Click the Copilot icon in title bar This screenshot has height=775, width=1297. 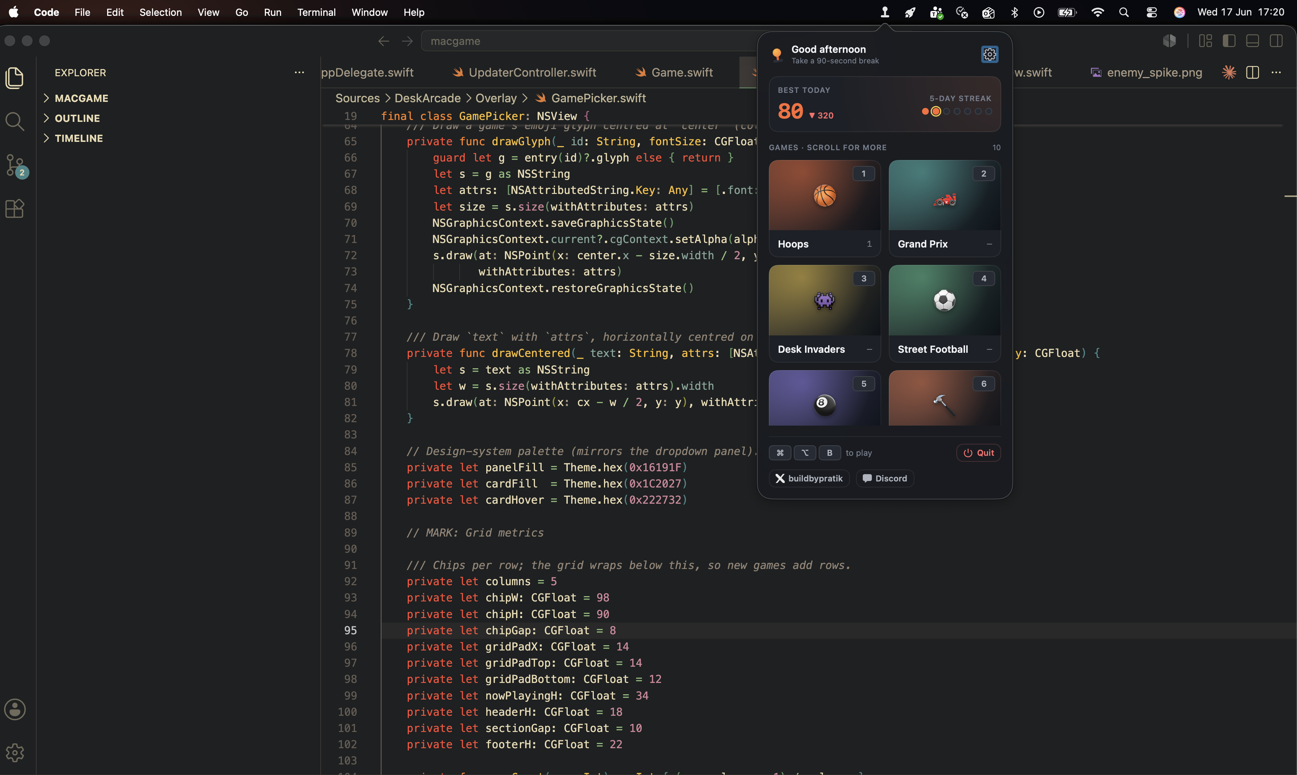tap(1169, 41)
